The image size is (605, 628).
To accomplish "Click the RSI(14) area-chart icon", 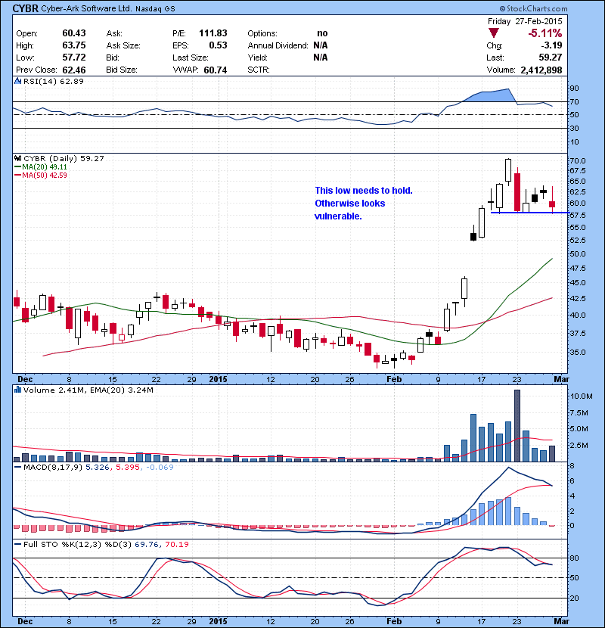I will point(17,81).
